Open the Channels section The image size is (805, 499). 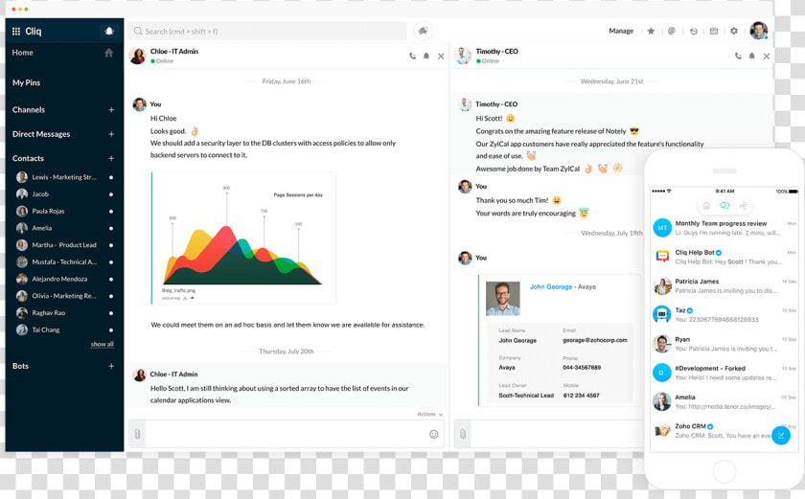(x=29, y=110)
